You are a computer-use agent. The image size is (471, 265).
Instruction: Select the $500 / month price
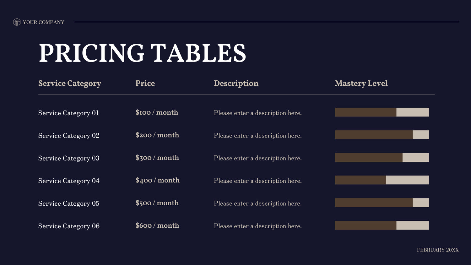click(x=157, y=203)
